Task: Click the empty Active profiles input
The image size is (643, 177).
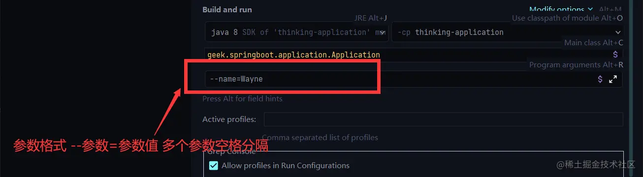Action: (x=443, y=119)
